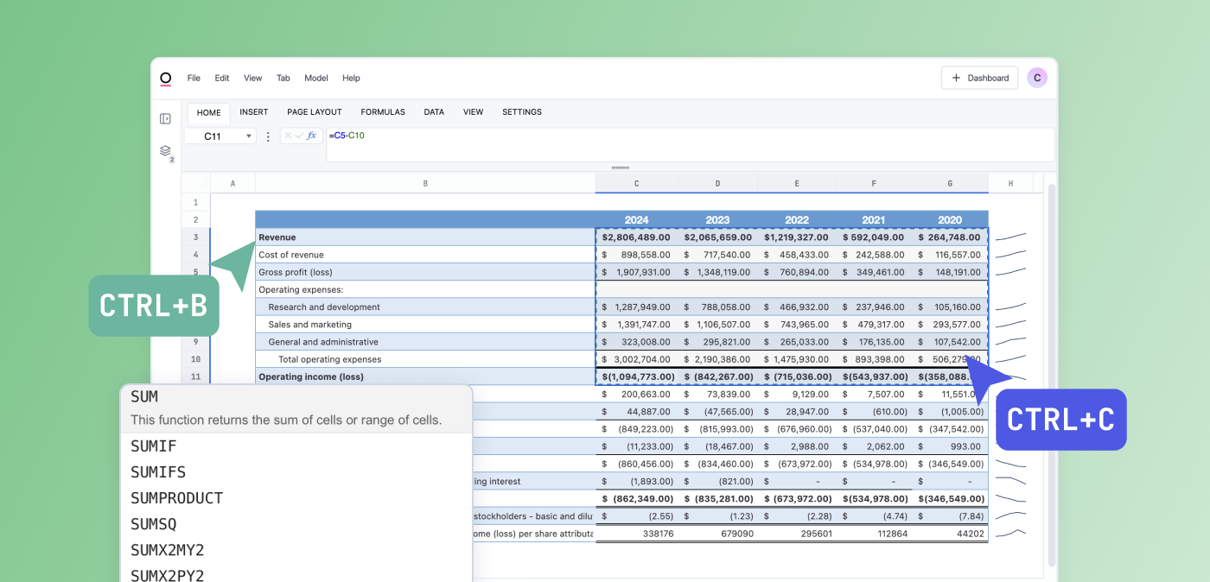Viewport: 1210px width, 582px height.
Task: Switch to the FORMULAS ribbon tab
Action: click(x=383, y=112)
